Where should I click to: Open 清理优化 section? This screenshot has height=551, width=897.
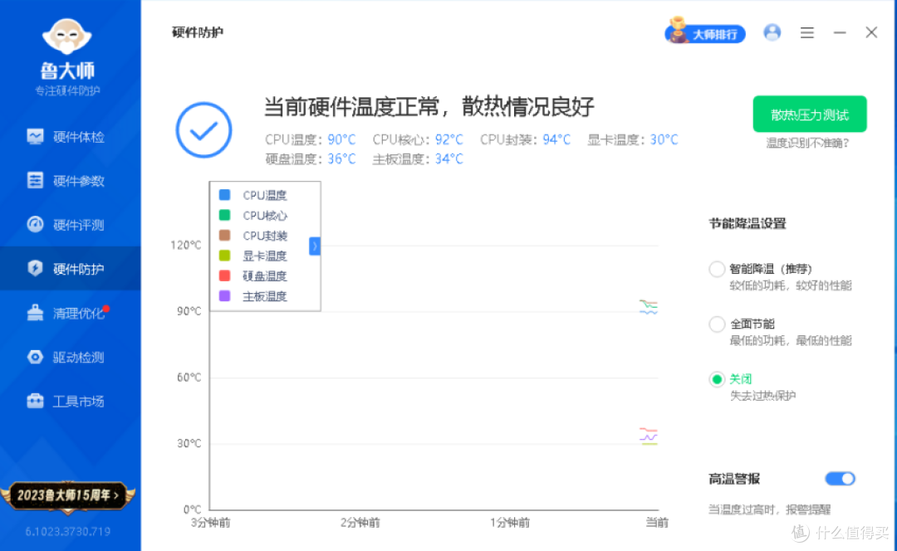[x=78, y=313]
